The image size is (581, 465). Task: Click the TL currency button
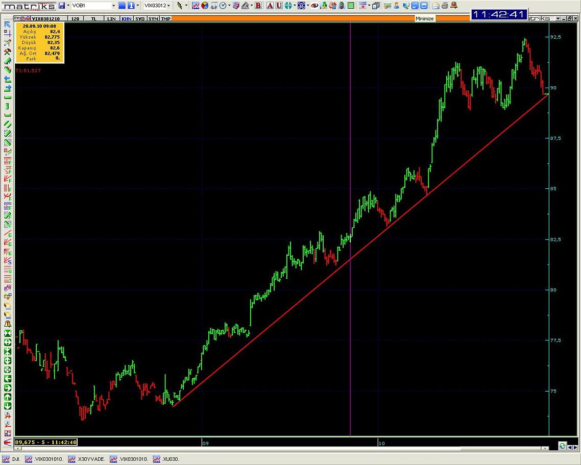pyautogui.click(x=93, y=19)
